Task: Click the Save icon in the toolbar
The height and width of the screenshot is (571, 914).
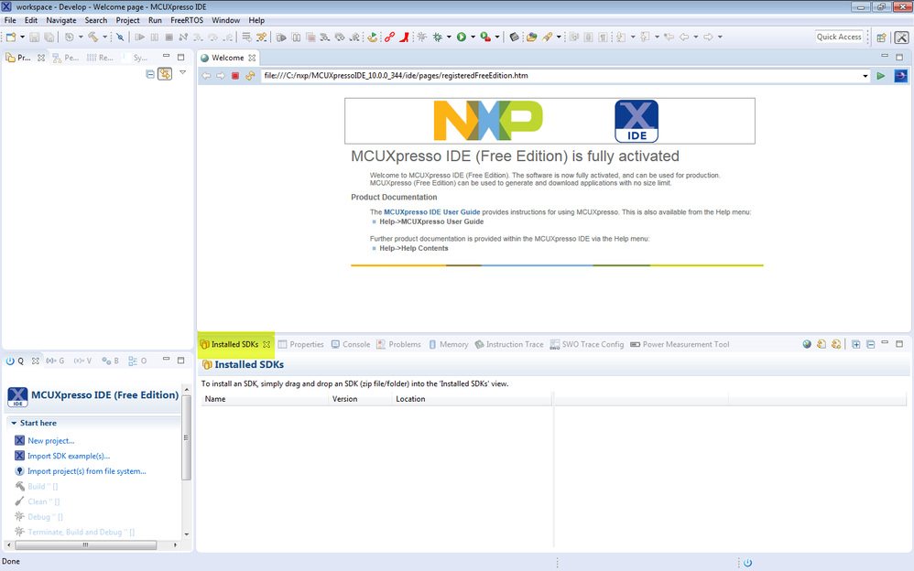Action: point(34,37)
